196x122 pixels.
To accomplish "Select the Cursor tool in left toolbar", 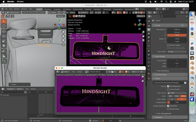I will 4,26.
